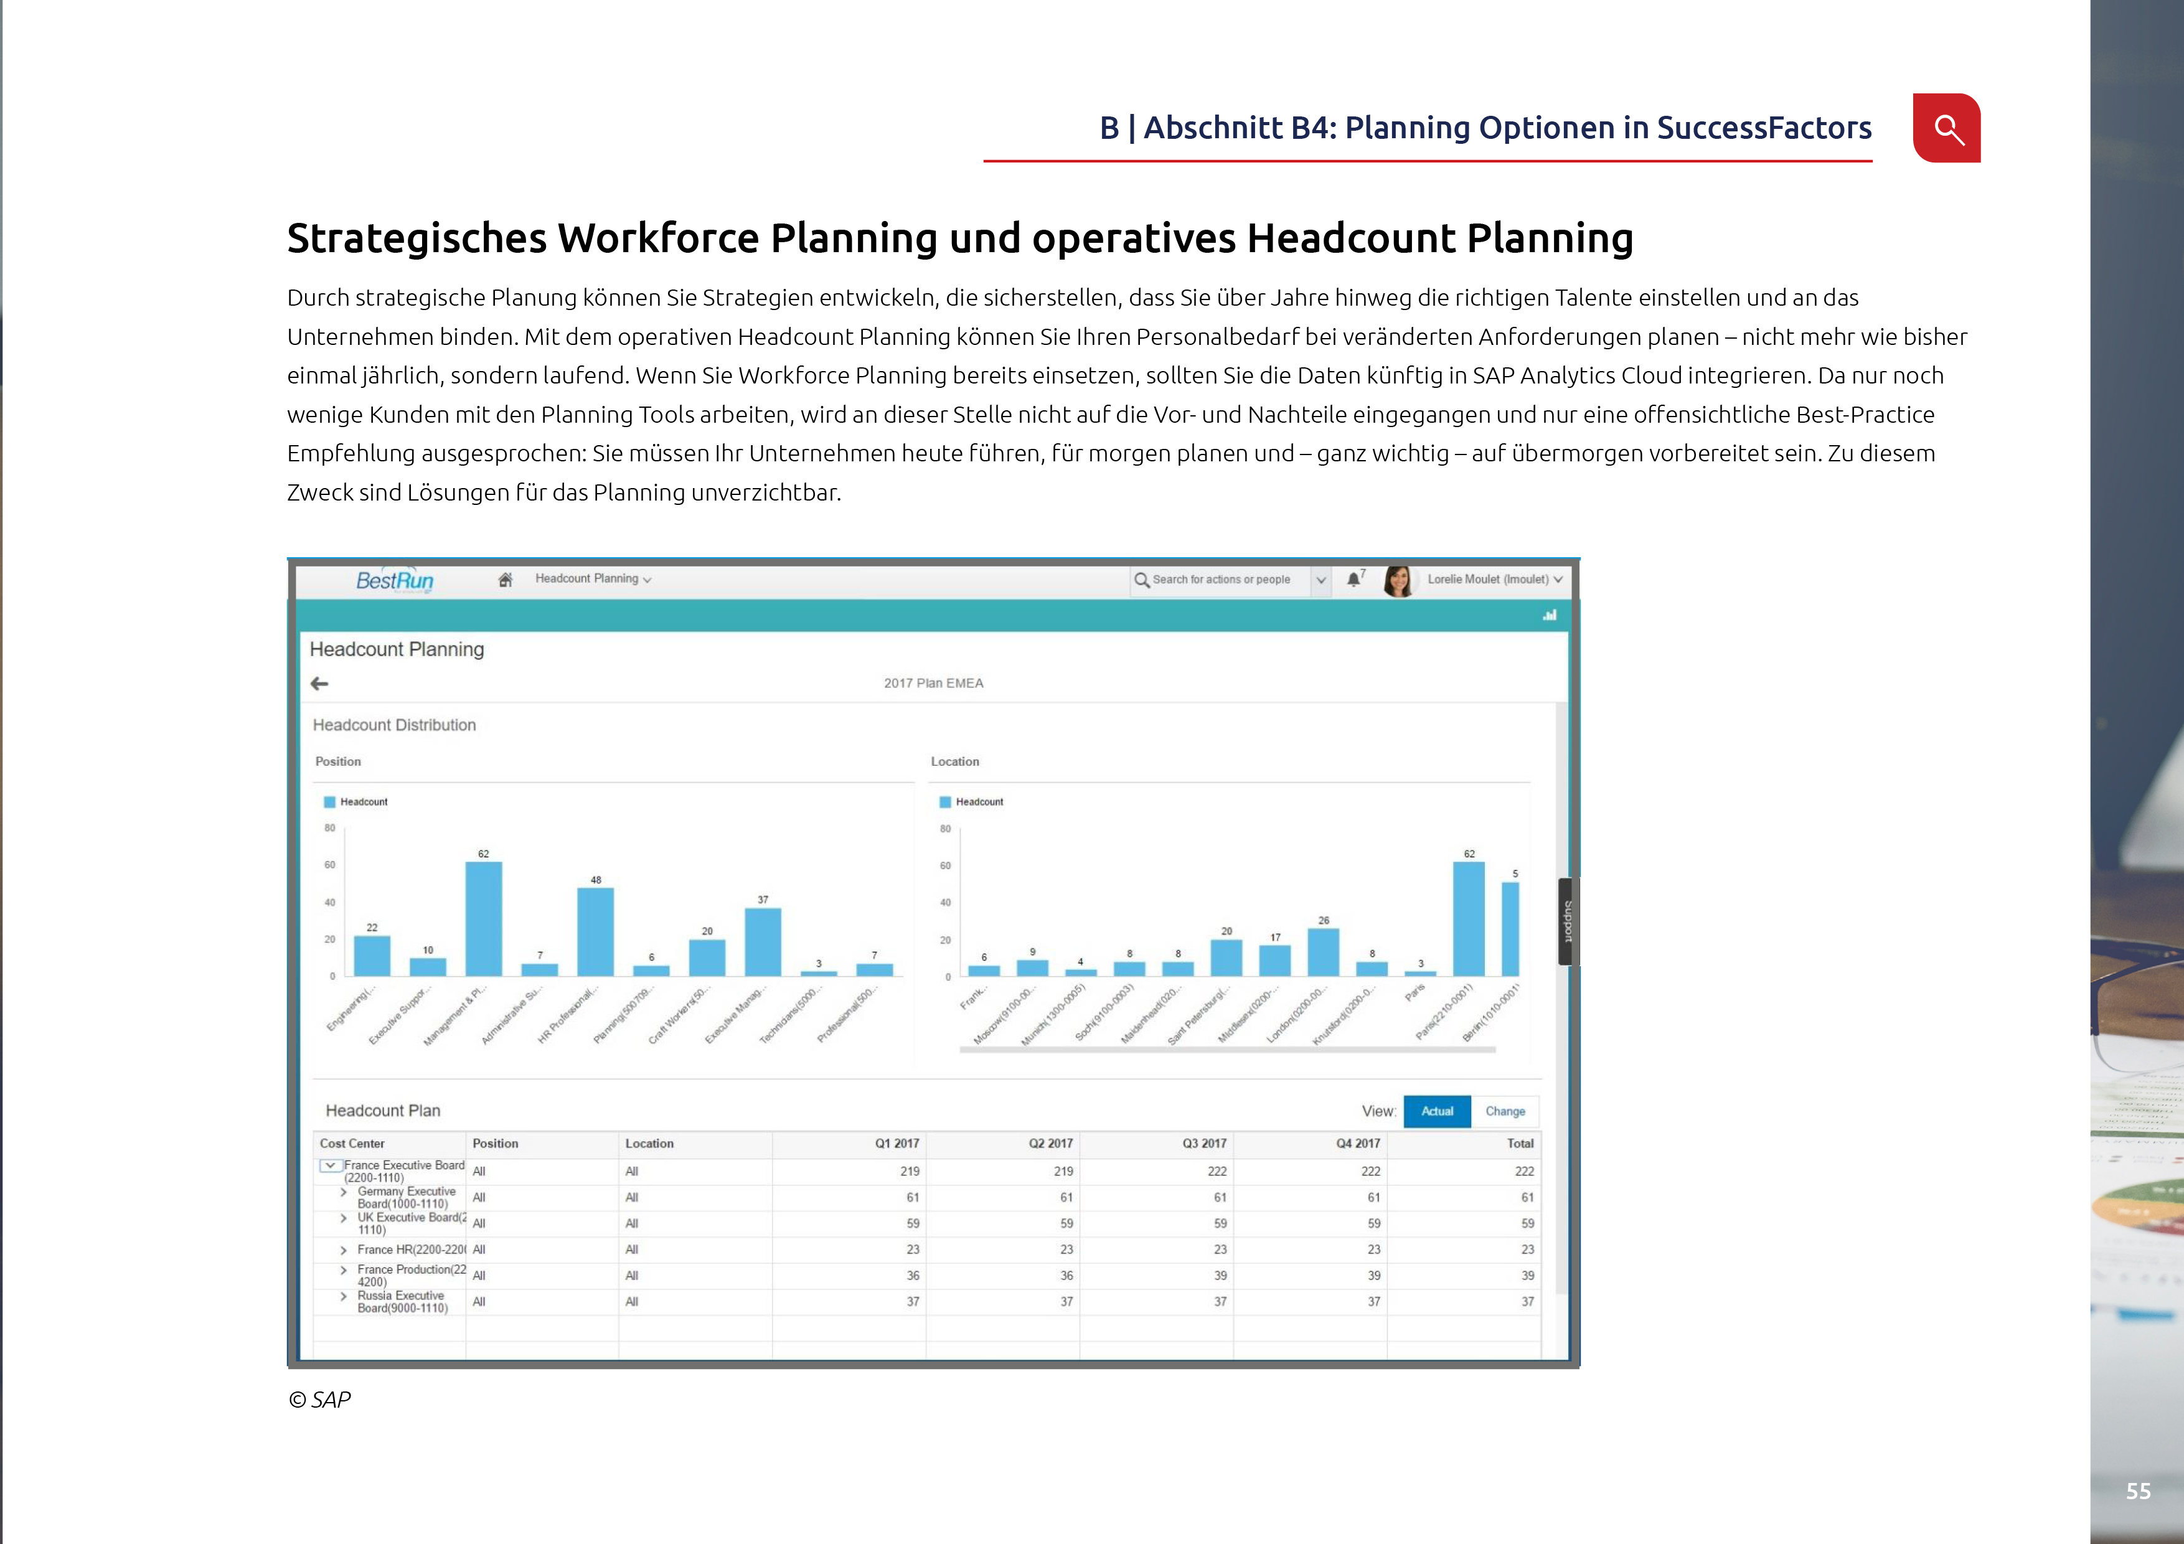Open the notifications bell icon
The height and width of the screenshot is (1544, 2184).
(x=1353, y=580)
